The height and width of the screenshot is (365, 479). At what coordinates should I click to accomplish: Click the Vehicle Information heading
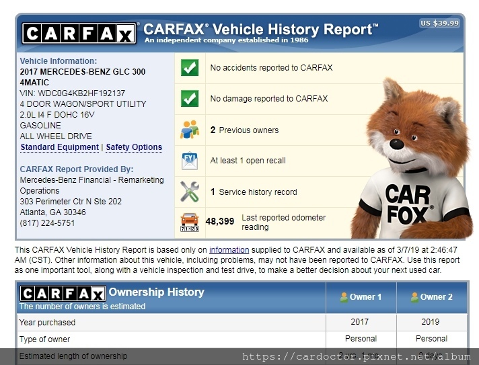59,61
